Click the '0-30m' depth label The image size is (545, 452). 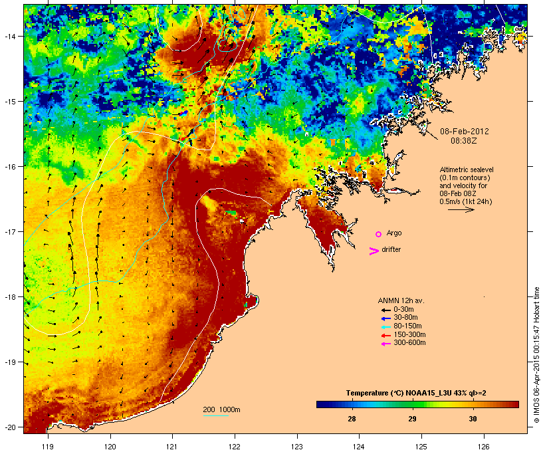(x=403, y=310)
